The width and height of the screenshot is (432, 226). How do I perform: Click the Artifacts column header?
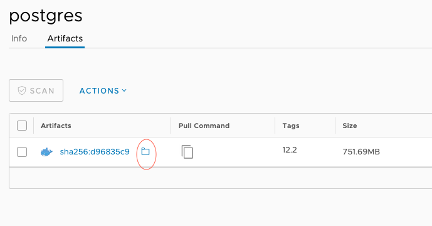coord(56,126)
